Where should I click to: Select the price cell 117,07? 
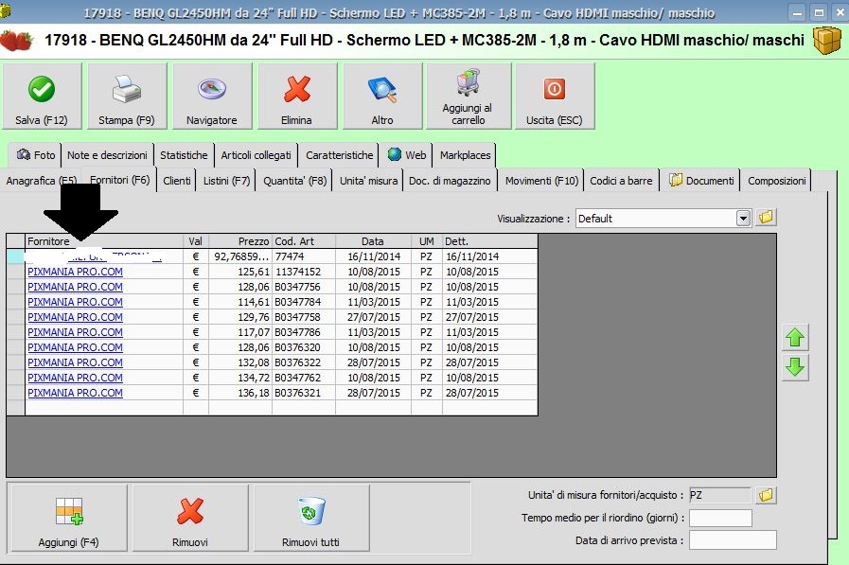coord(240,332)
